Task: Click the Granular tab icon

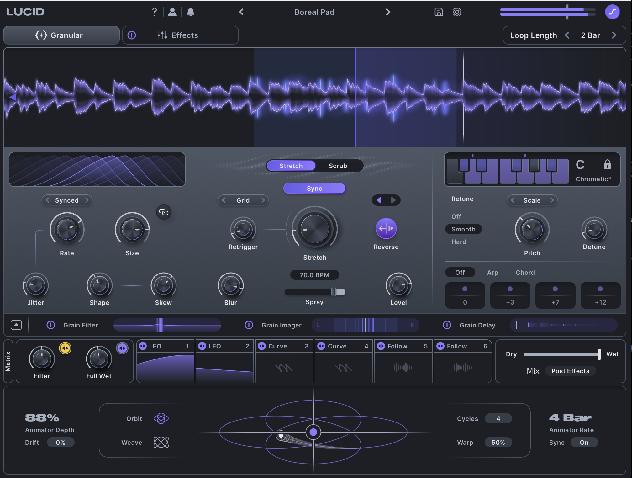Action: coord(41,35)
